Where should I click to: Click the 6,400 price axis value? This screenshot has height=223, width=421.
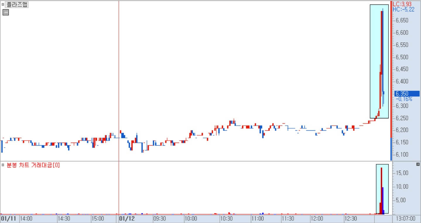402,81
